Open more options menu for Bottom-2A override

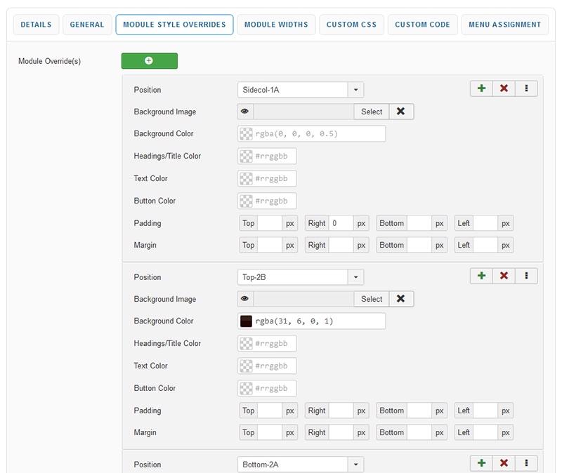tap(526, 463)
